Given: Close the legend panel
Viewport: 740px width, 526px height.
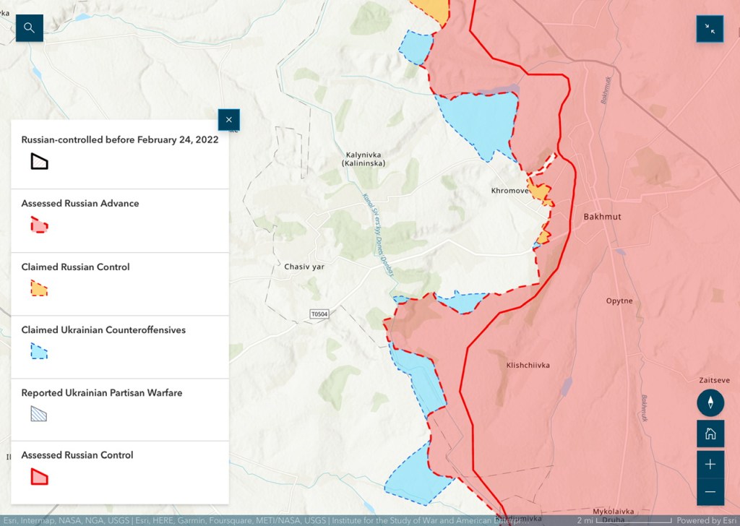Looking at the screenshot, I should [x=228, y=120].
